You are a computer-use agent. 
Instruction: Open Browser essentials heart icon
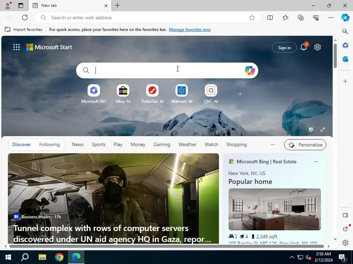pos(316,18)
